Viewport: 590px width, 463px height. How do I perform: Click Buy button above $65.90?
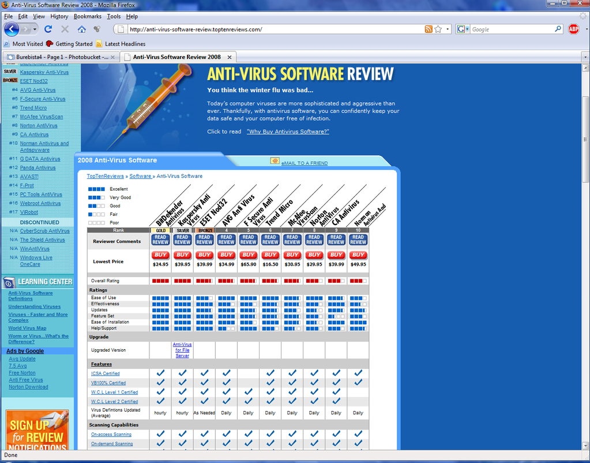[x=249, y=255]
